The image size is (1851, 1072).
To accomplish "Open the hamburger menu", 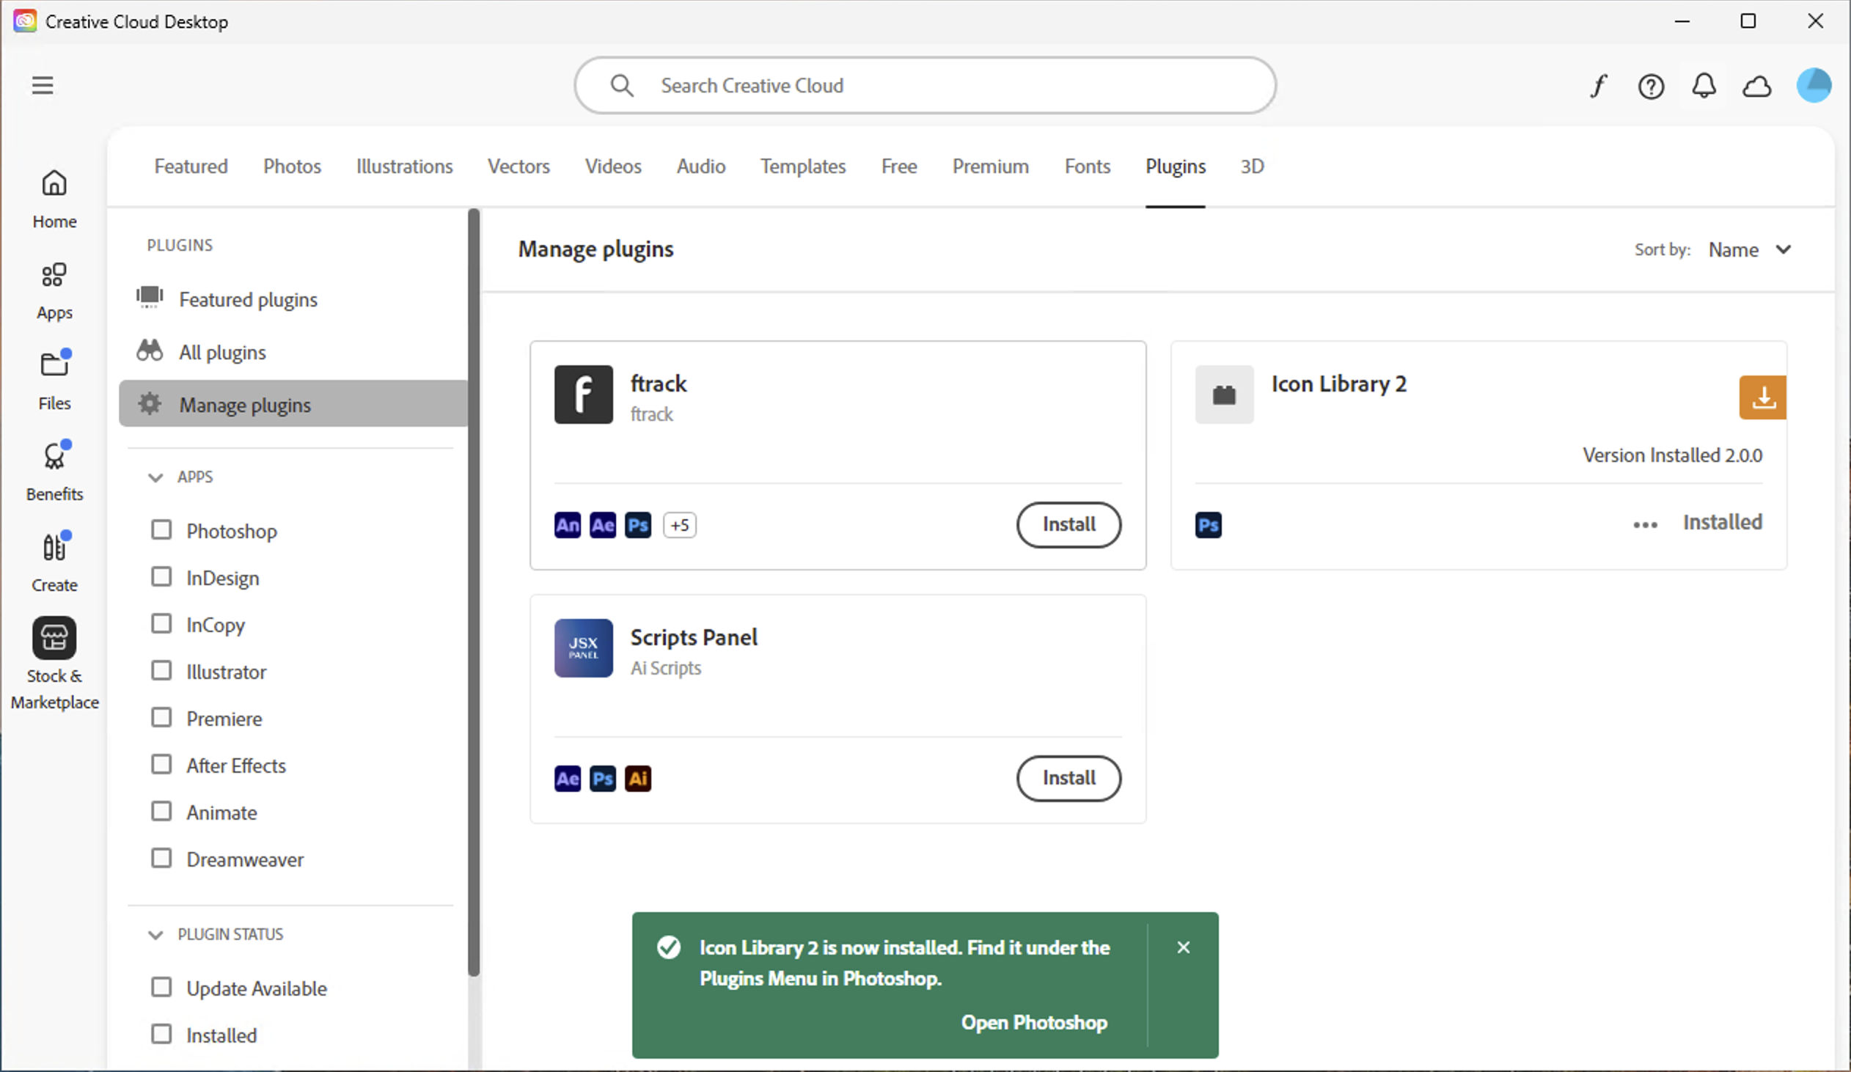I will click(43, 85).
